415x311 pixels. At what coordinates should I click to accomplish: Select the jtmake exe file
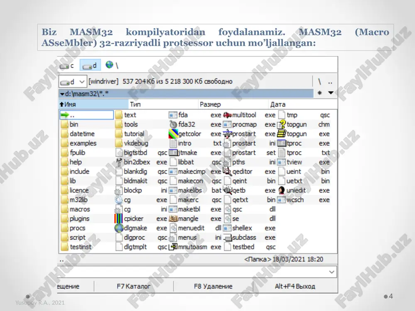[195, 153]
